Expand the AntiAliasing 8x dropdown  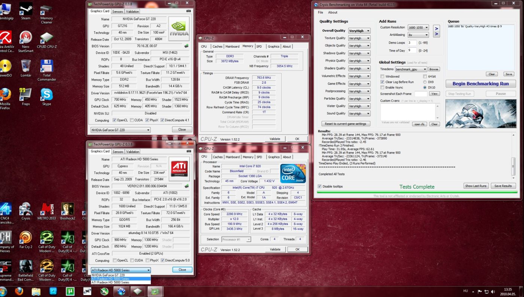click(418, 35)
